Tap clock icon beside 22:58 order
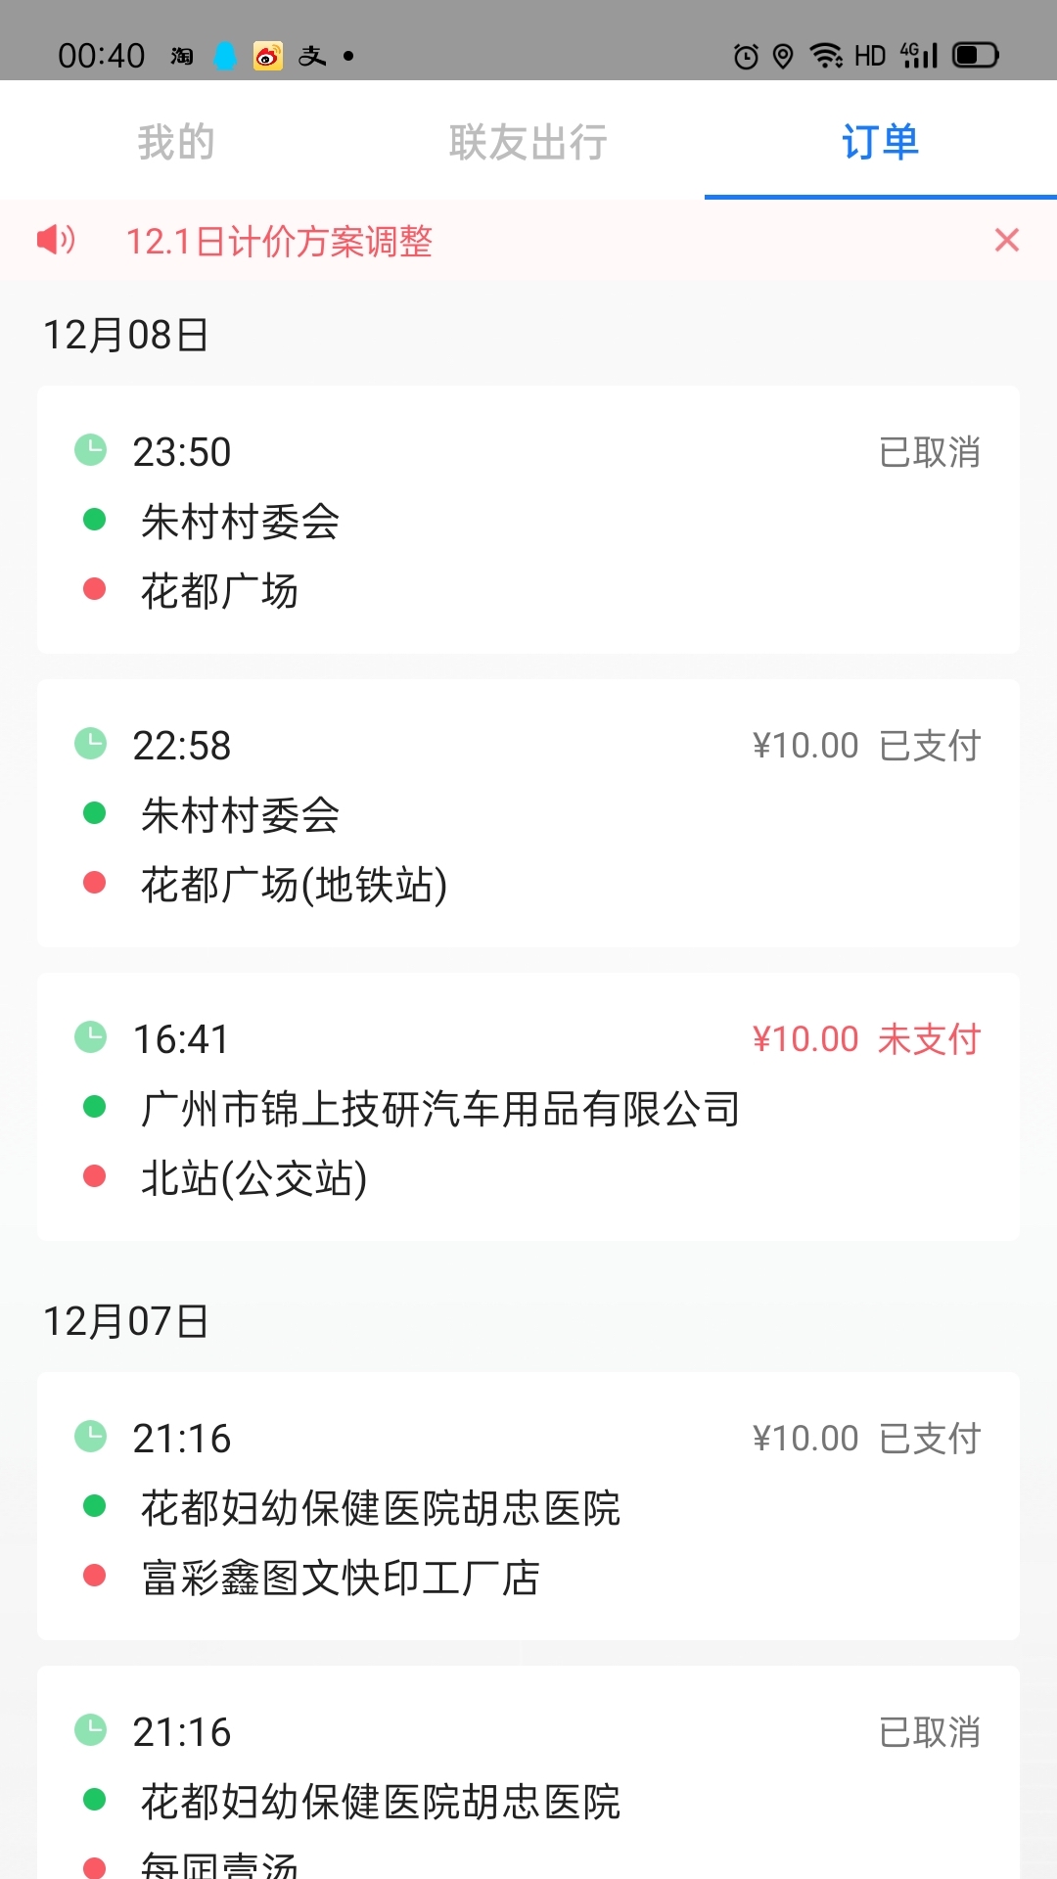The width and height of the screenshot is (1057, 1879). tap(91, 744)
